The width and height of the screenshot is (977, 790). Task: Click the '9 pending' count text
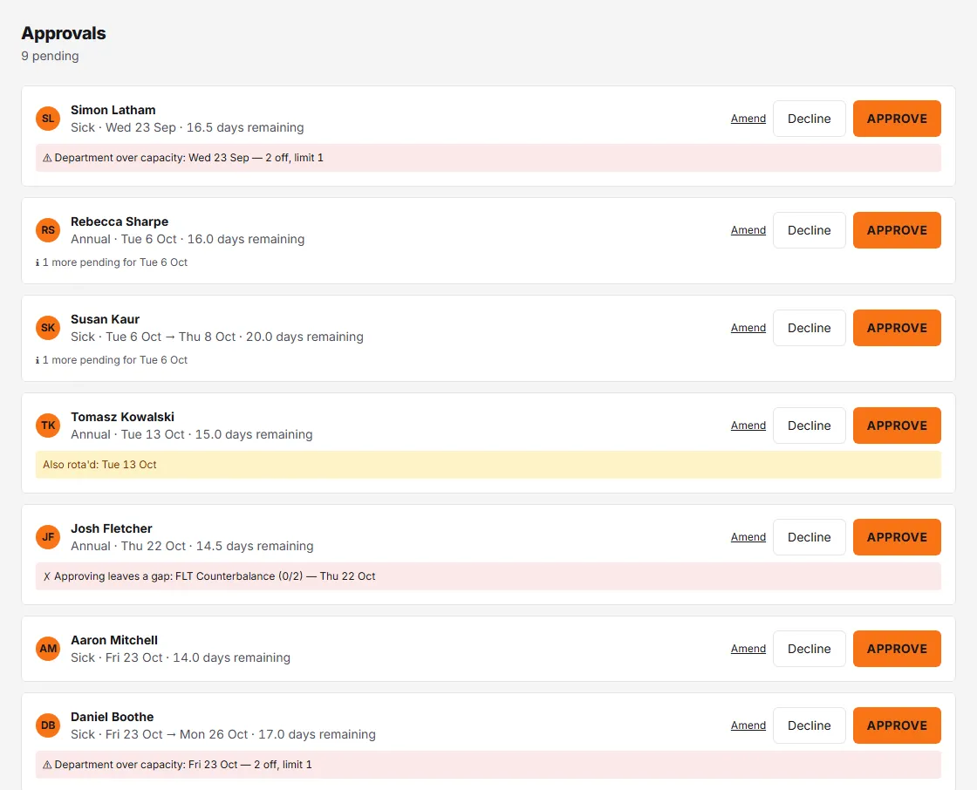tap(50, 56)
